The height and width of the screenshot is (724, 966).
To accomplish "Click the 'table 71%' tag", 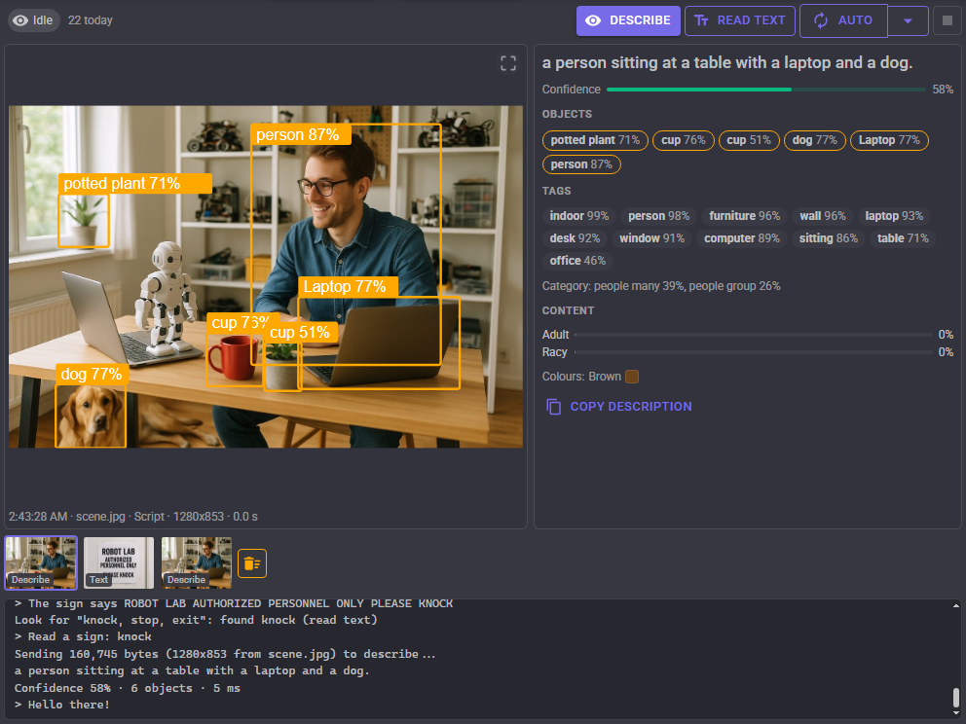I will tap(903, 238).
